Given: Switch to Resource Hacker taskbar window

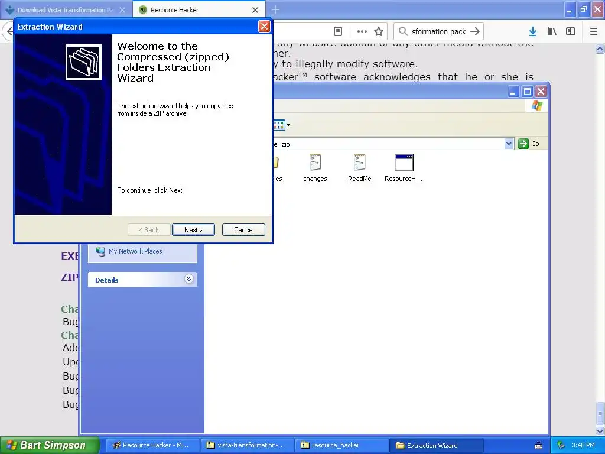Looking at the screenshot, I should [x=152, y=445].
